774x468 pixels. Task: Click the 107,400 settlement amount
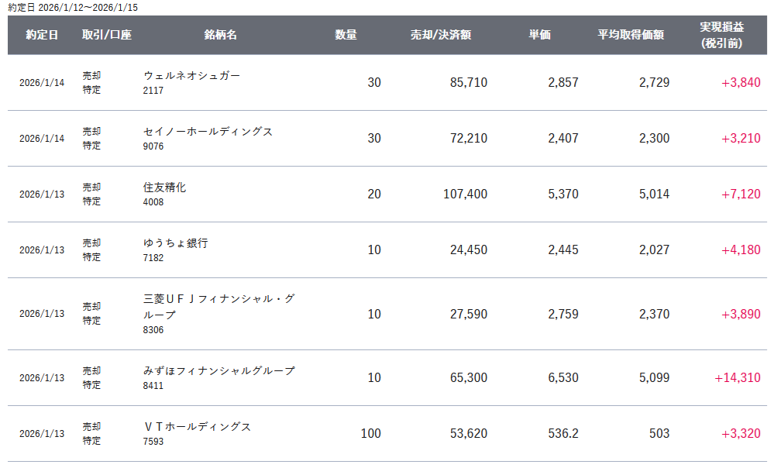(x=465, y=194)
